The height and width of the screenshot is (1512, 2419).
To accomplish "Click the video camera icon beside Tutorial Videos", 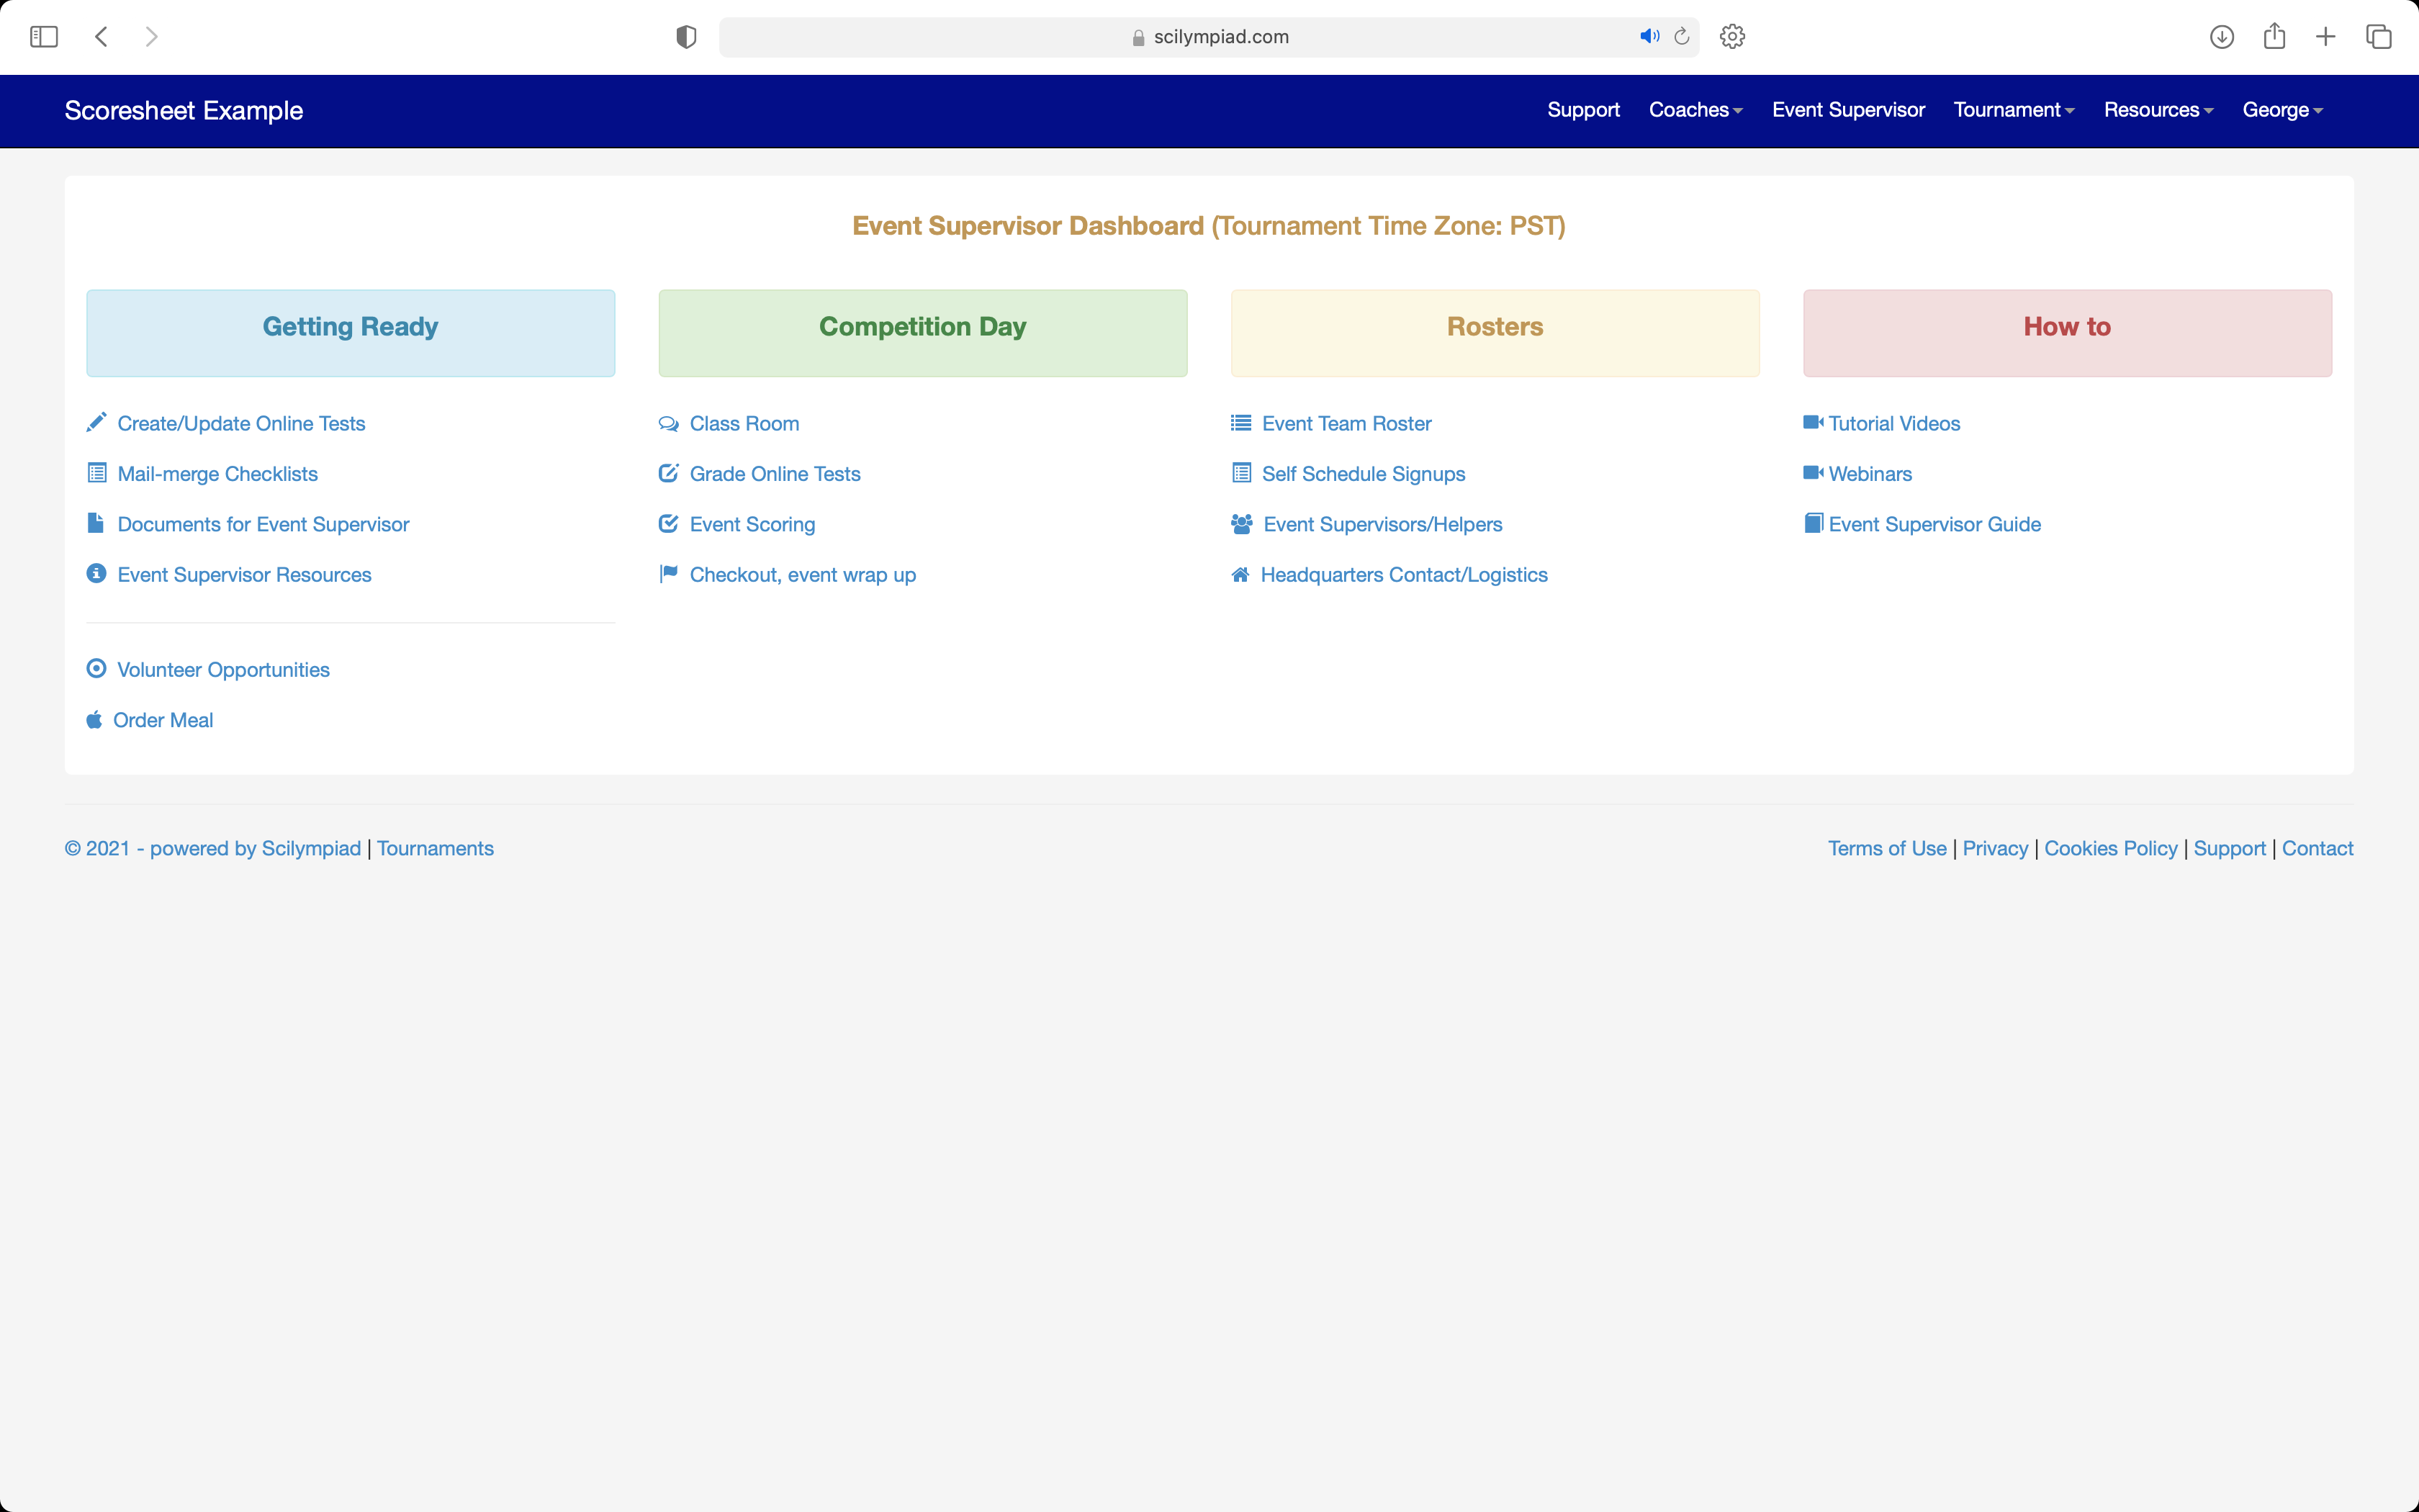I will tap(1812, 423).
